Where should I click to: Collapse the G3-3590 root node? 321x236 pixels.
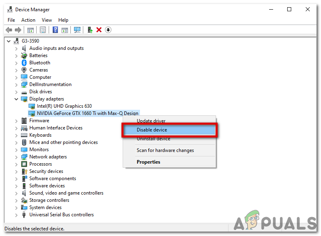[8, 41]
